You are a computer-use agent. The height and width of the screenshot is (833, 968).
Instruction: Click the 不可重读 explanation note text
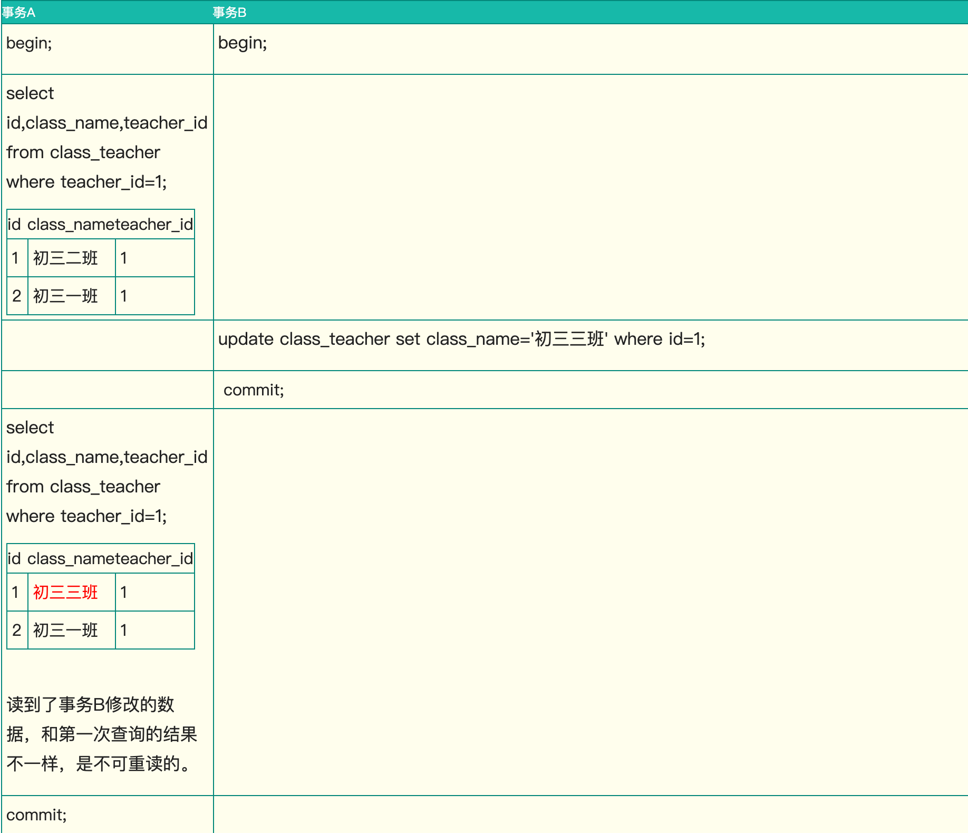pyautogui.click(x=101, y=734)
